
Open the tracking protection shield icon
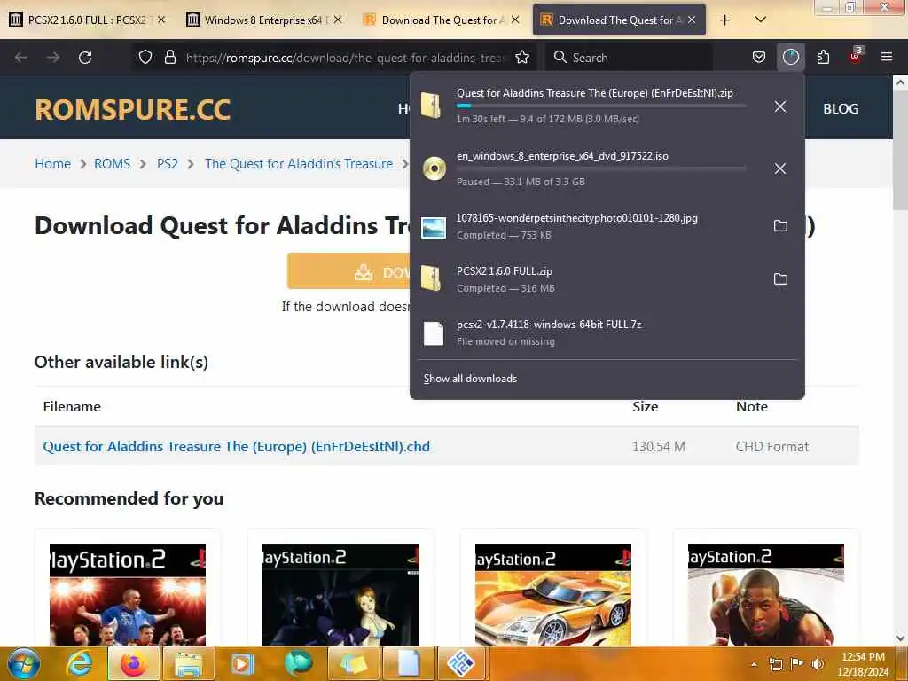[x=145, y=58]
